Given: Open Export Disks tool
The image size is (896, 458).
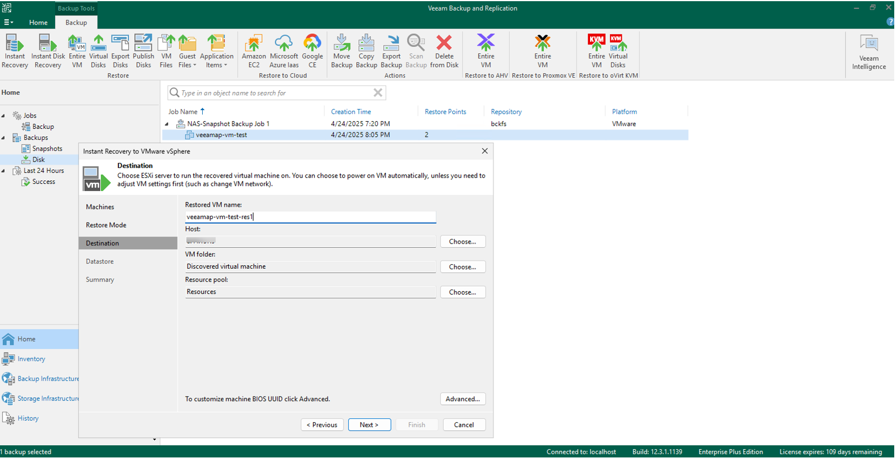Looking at the screenshot, I should click(x=120, y=52).
